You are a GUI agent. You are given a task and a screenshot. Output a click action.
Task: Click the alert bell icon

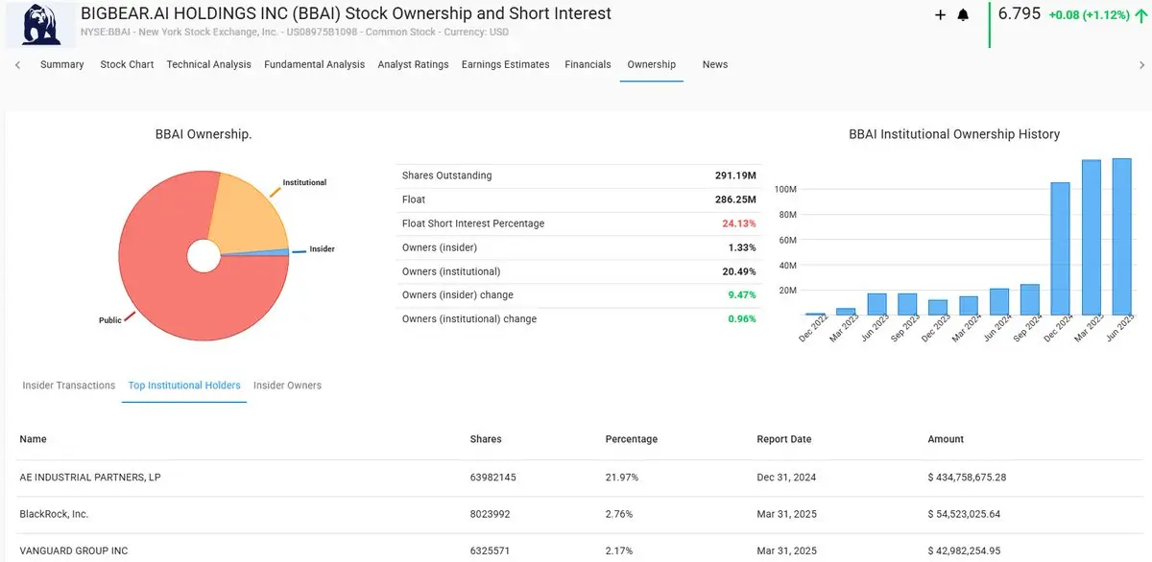964,15
